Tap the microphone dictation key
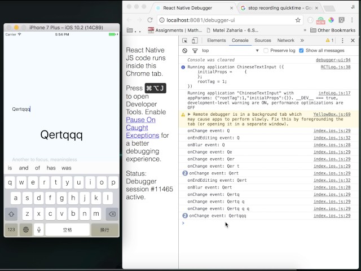 coord(39,230)
